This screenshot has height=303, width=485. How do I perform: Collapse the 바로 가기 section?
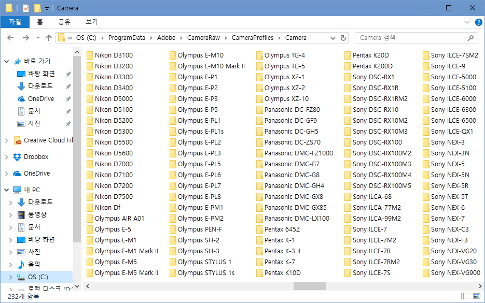7,62
